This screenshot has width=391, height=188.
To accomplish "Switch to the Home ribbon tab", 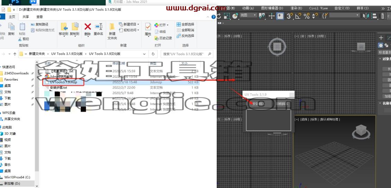I will 12,17.
